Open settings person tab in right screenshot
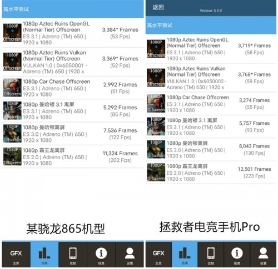The height and width of the screenshot is (269, 278). [x=263, y=255]
